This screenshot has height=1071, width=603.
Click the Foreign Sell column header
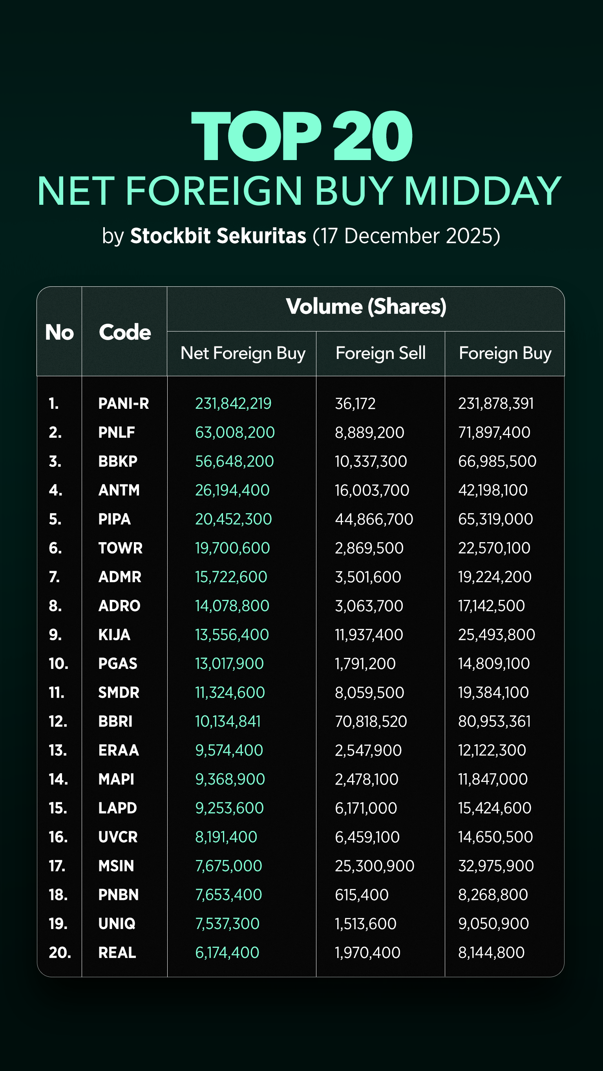click(x=380, y=353)
